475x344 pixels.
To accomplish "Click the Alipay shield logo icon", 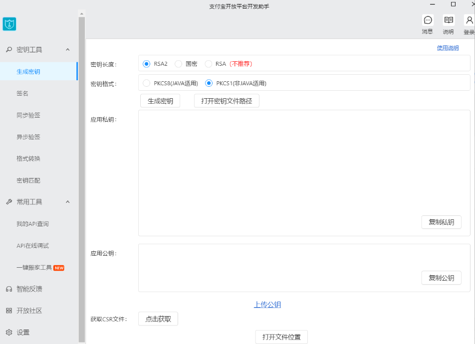I will coord(9,24).
